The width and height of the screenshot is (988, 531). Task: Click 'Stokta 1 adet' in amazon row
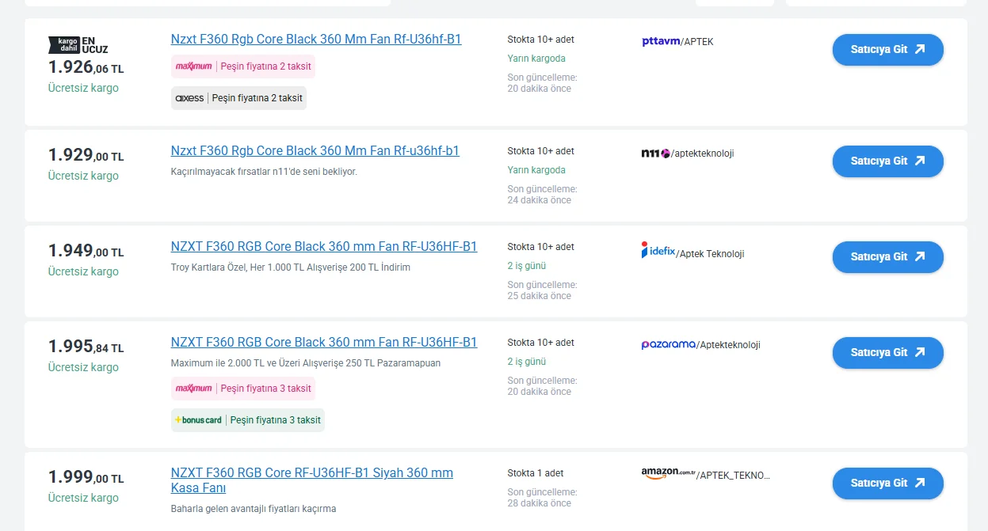click(x=536, y=472)
